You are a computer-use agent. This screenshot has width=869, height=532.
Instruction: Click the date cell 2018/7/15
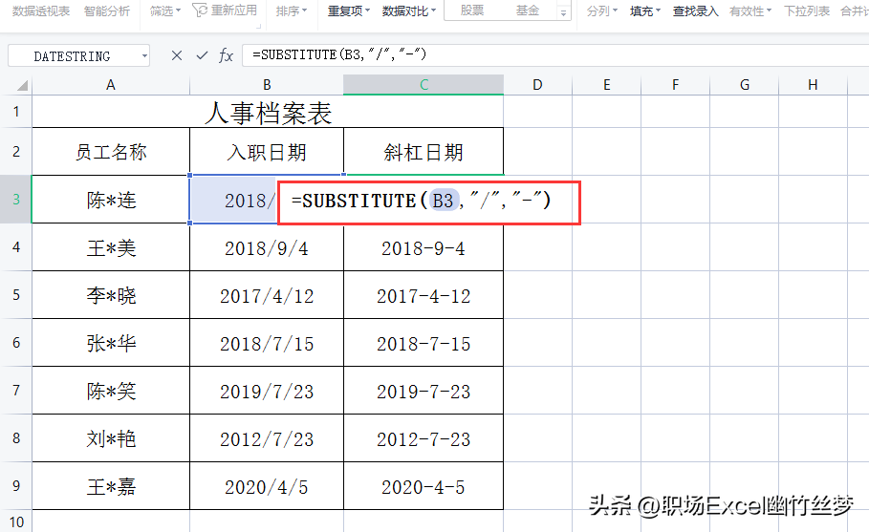pos(267,343)
